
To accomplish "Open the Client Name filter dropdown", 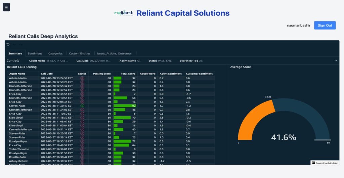I will (48, 61).
